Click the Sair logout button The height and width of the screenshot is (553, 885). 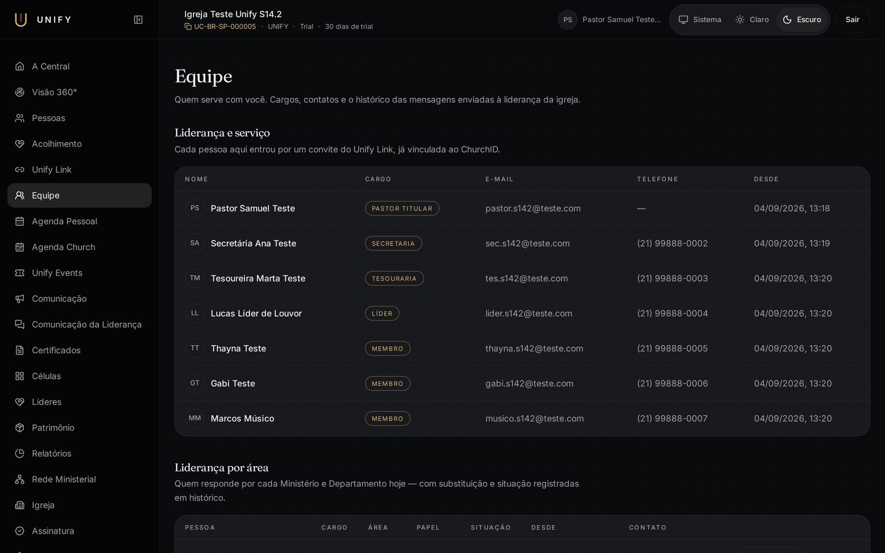(852, 20)
